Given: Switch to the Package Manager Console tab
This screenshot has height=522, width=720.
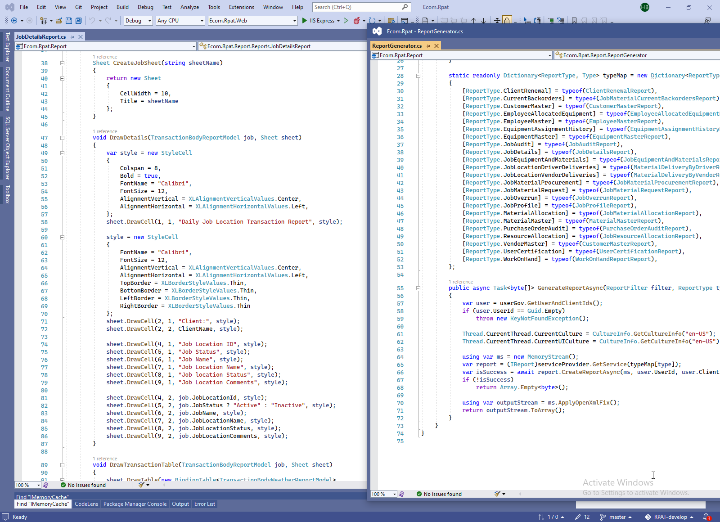Looking at the screenshot, I should [135, 504].
